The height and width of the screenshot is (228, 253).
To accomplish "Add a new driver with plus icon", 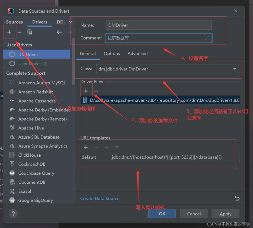I will coord(9,32).
